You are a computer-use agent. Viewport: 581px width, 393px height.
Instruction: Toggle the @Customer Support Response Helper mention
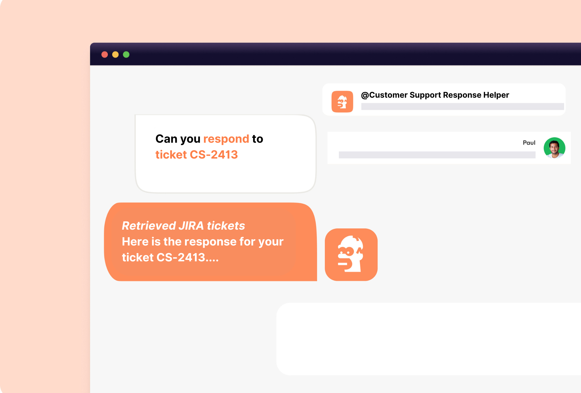435,95
